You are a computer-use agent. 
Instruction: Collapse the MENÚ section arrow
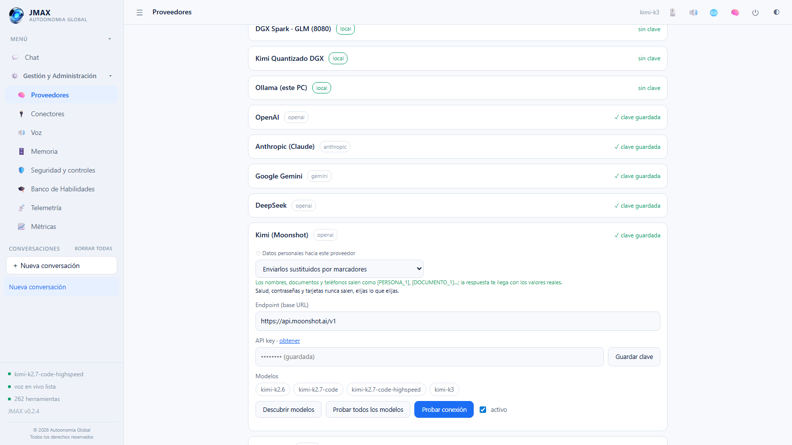(110, 39)
